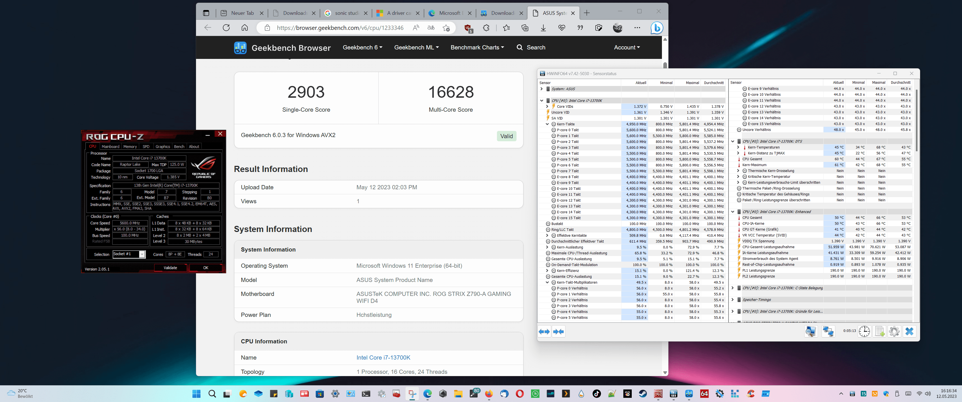Open the weather widget showing 20°C Bewölkt

(x=20, y=393)
